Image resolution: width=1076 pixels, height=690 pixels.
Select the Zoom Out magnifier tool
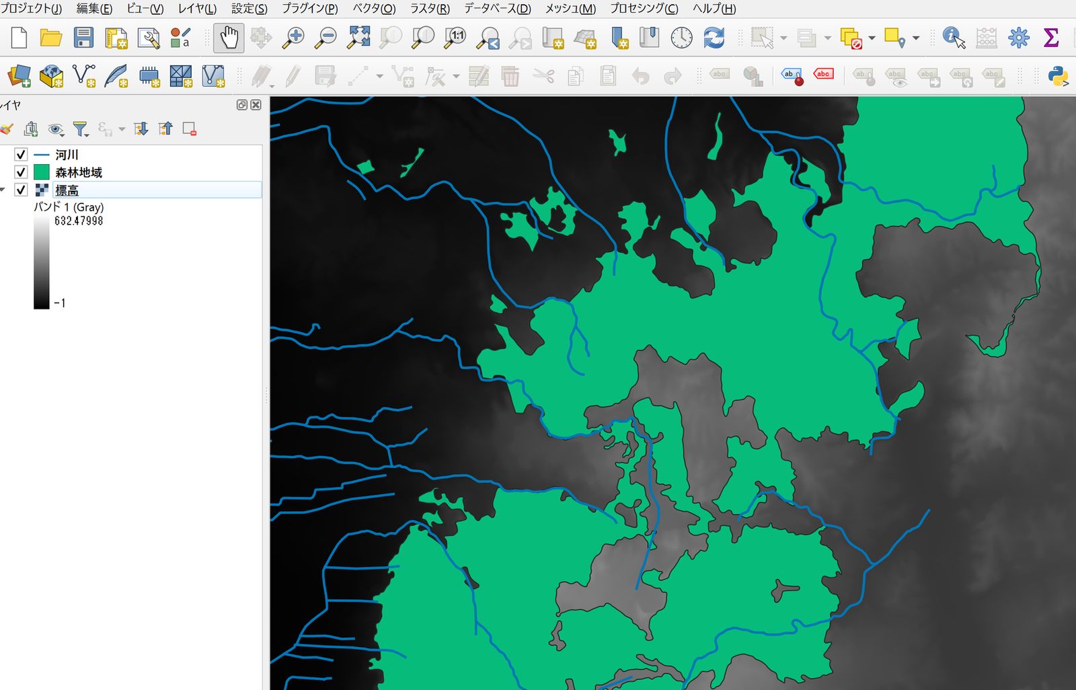click(x=325, y=38)
